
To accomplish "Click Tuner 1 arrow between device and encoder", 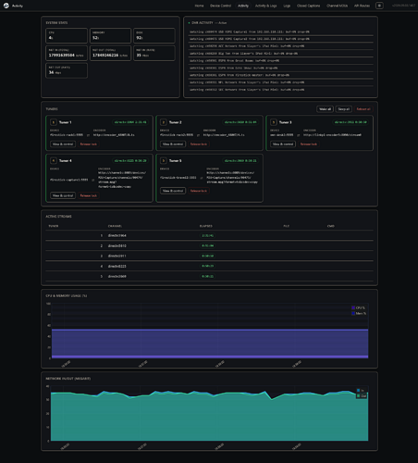I will point(88,135).
